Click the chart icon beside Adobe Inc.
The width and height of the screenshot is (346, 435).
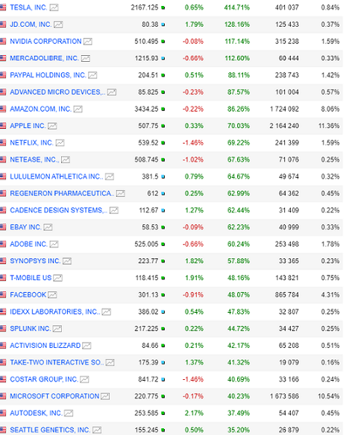54,244
